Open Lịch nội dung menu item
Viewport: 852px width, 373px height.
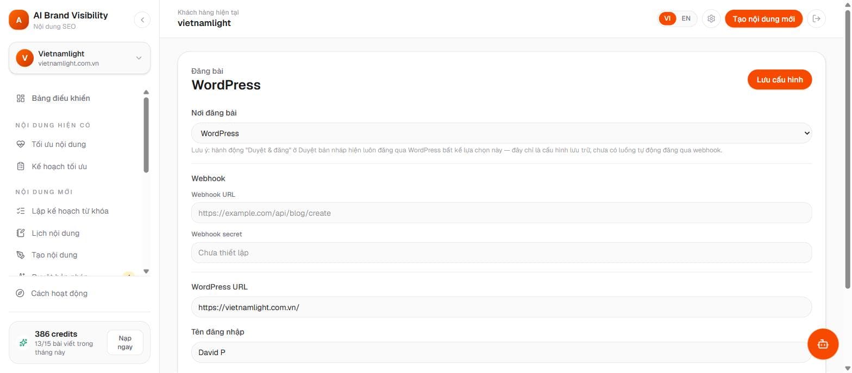55,233
